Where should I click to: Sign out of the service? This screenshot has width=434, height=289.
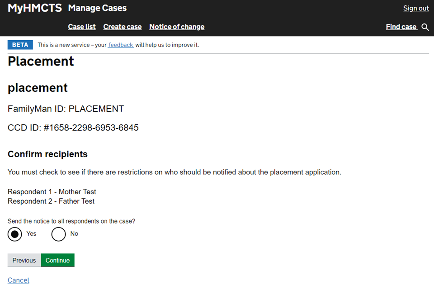pos(416,8)
